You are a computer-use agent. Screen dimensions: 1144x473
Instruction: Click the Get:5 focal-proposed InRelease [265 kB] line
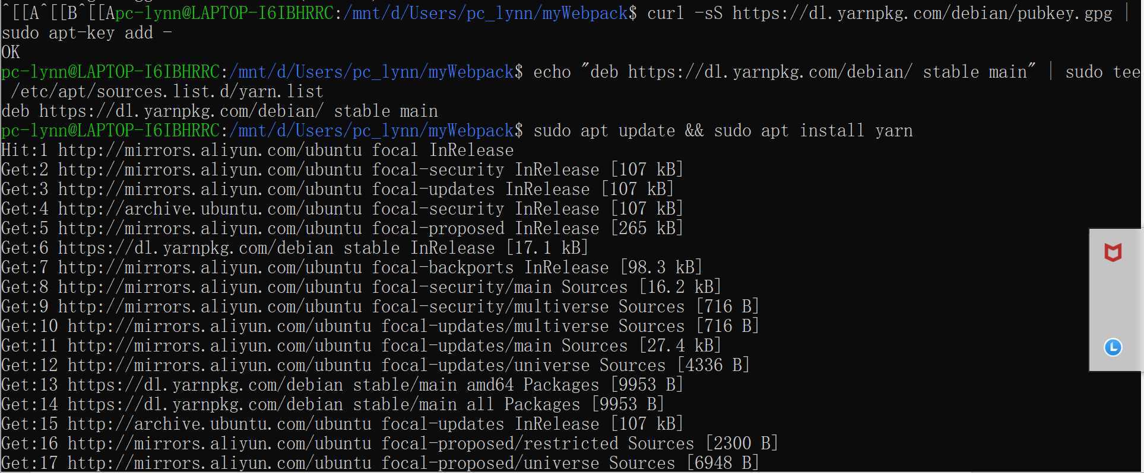[x=342, y=228]
